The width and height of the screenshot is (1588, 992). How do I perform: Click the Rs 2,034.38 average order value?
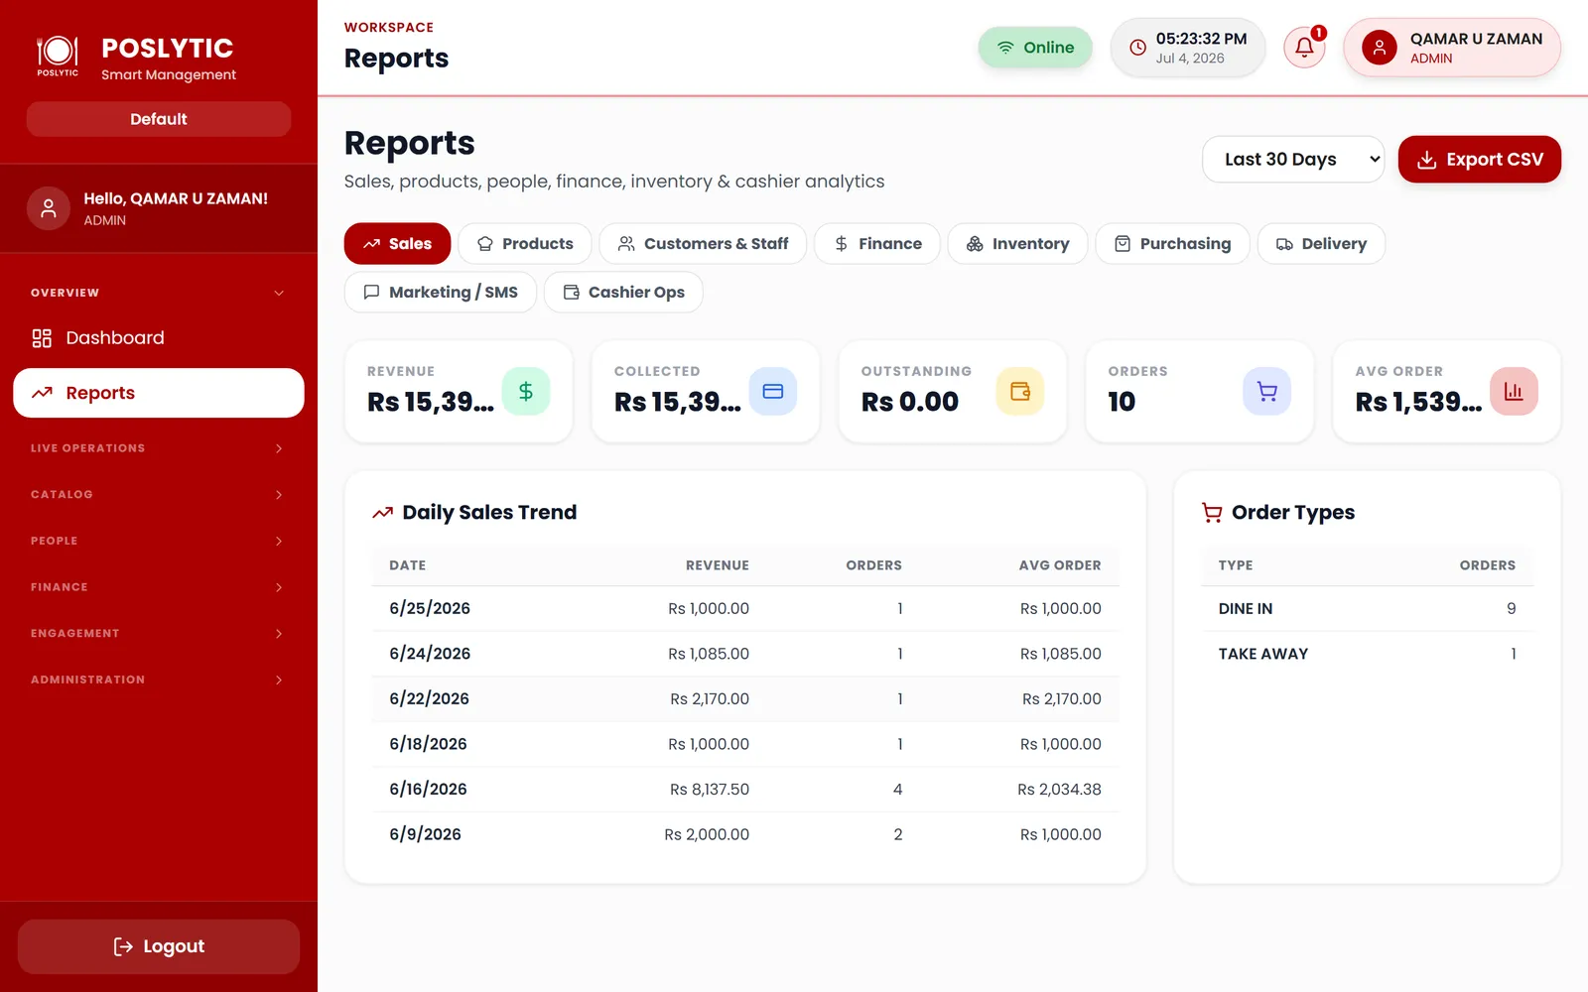[1059, 790]
